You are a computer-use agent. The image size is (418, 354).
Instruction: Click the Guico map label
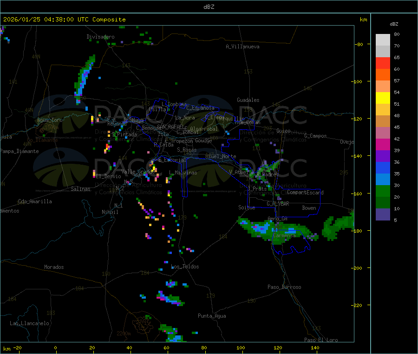283,131
